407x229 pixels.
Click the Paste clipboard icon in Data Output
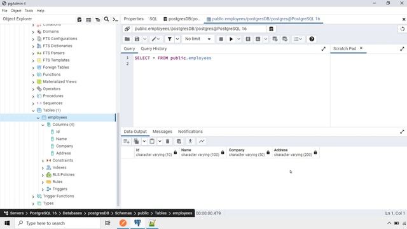pyautogui.click(x=152, y=141)
